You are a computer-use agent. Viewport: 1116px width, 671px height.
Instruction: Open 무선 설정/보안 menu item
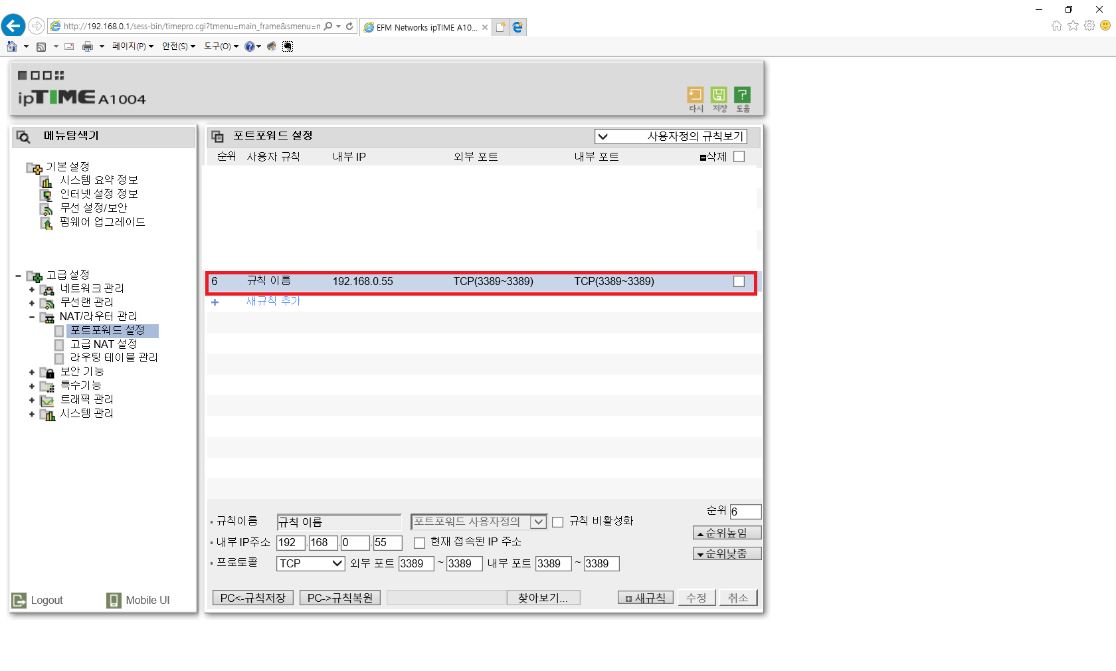[x=93, y=208]
